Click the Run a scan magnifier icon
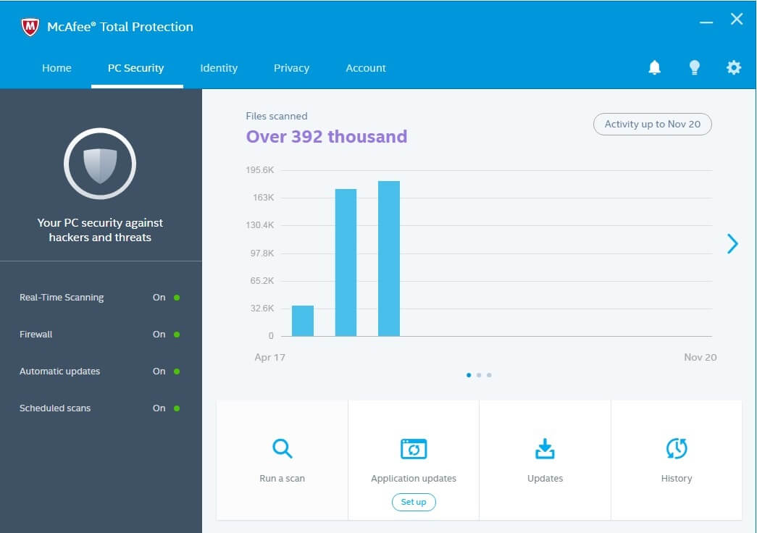This screenshot has height=533, width=757. (x=282, y=449)
